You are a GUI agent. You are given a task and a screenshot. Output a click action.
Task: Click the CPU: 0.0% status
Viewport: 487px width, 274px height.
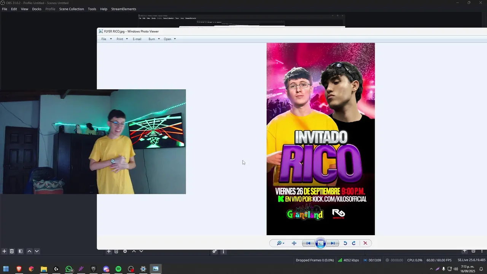[415, 260]
